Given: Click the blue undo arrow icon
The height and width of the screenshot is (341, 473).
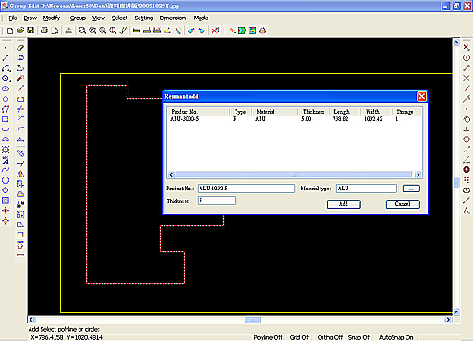Looking at the screenshot, I should [x=191, y=30].
